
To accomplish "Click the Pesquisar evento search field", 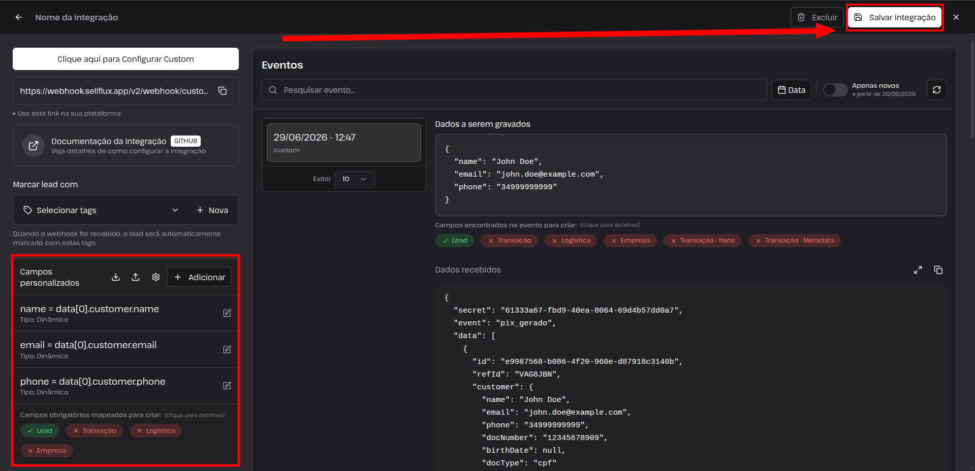I will [514, 90].
